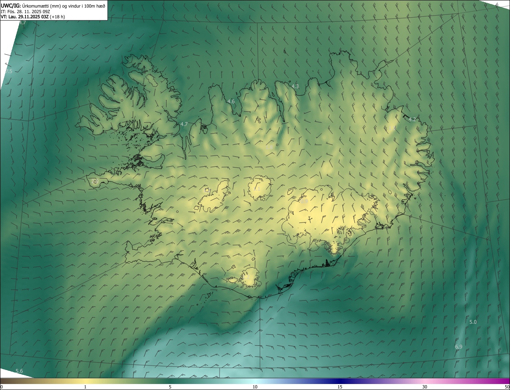The height and width of the screenshot is (390, 510).
Task: Click the 4.3 value label on the north coast
Action: coord(295,86)
